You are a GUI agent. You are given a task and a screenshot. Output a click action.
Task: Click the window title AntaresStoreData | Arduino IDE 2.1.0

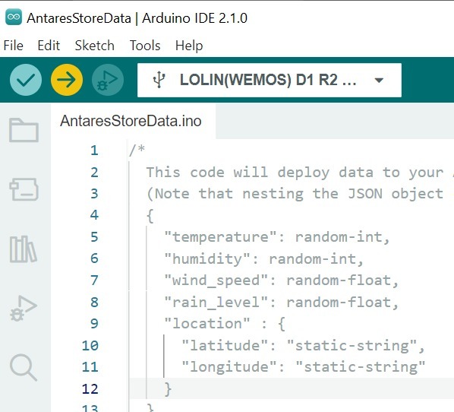point(137,18)
